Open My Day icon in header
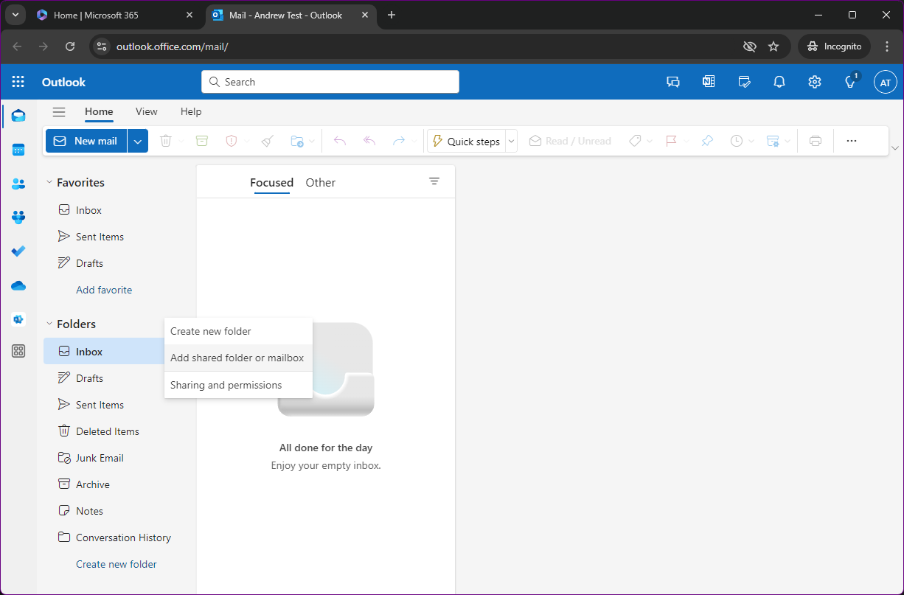 point(744,82)
